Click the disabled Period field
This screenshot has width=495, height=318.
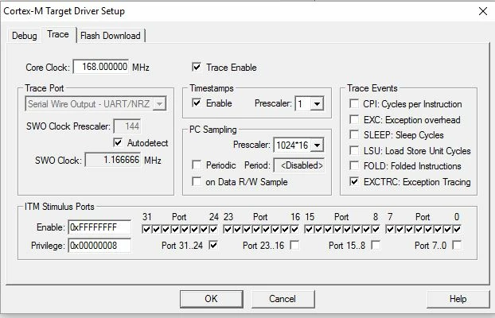coord(299,165)
